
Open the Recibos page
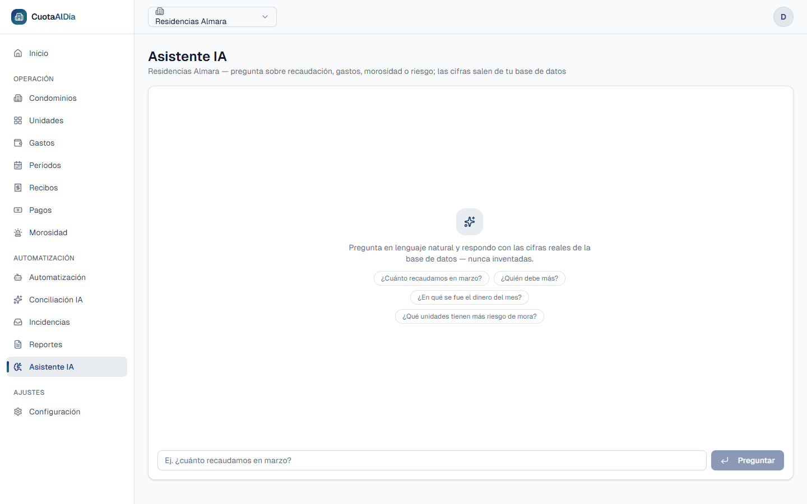click(x=67, y=188)
